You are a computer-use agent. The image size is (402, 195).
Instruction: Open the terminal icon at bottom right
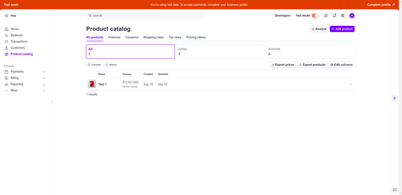coord(395,190)
